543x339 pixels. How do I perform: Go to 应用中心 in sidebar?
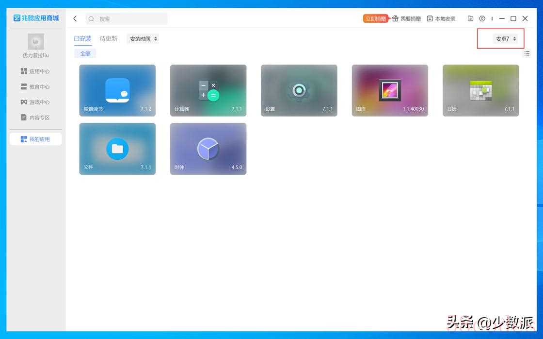35,71
